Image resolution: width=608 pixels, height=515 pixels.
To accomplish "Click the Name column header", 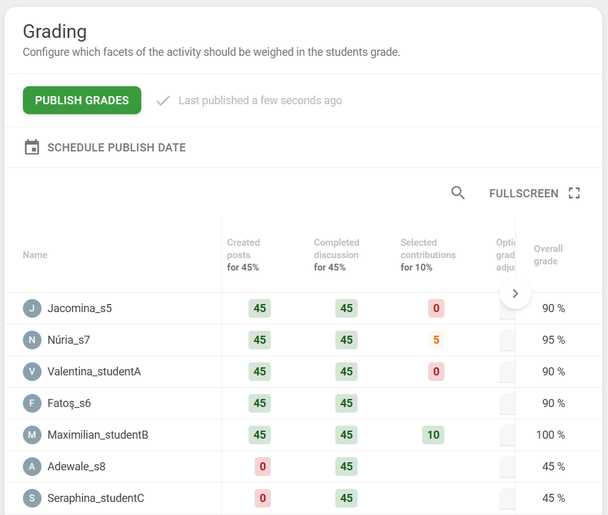I will click(35, 255).
